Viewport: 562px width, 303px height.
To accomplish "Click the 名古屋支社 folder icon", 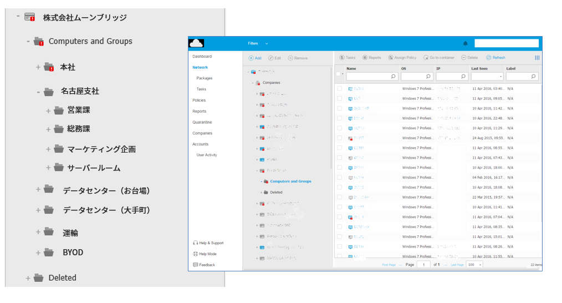I will coord(49,92).
